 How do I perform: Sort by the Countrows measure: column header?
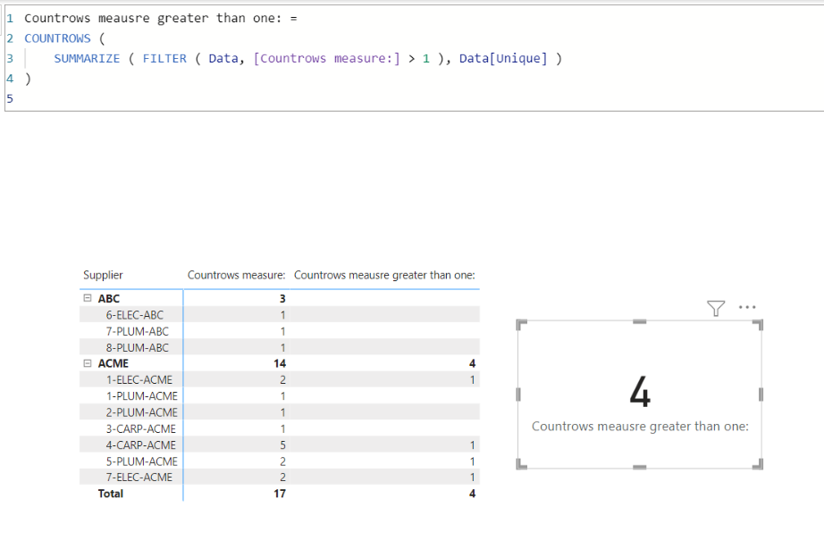coord(237,275)
